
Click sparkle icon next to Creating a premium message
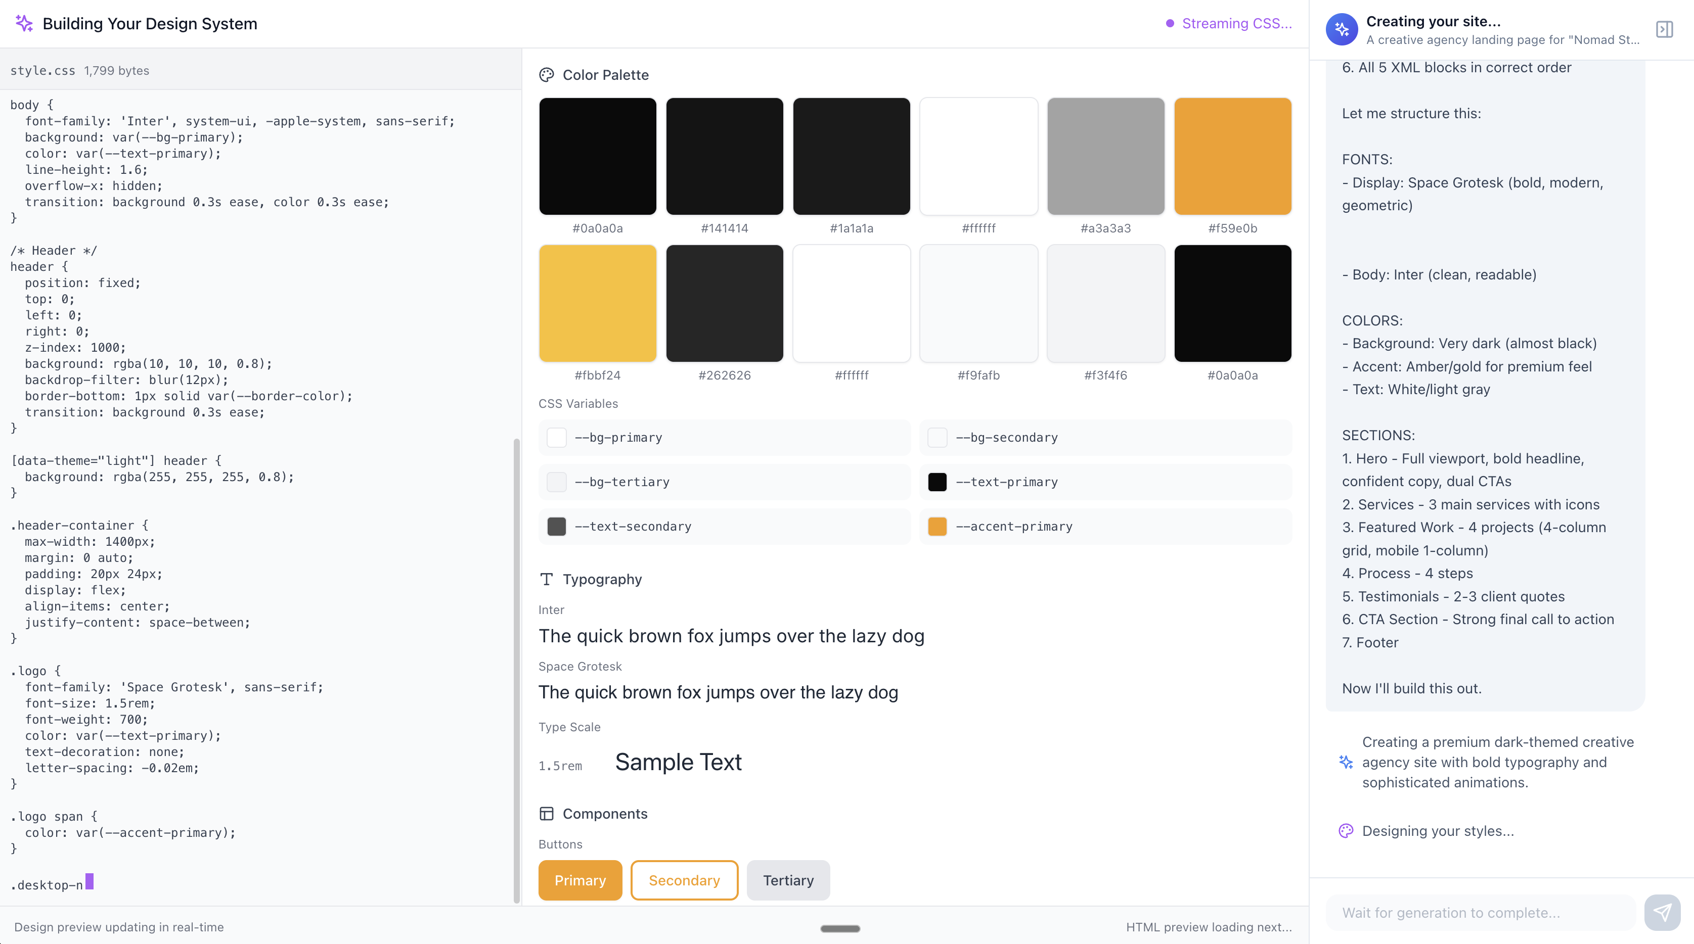1346,762
